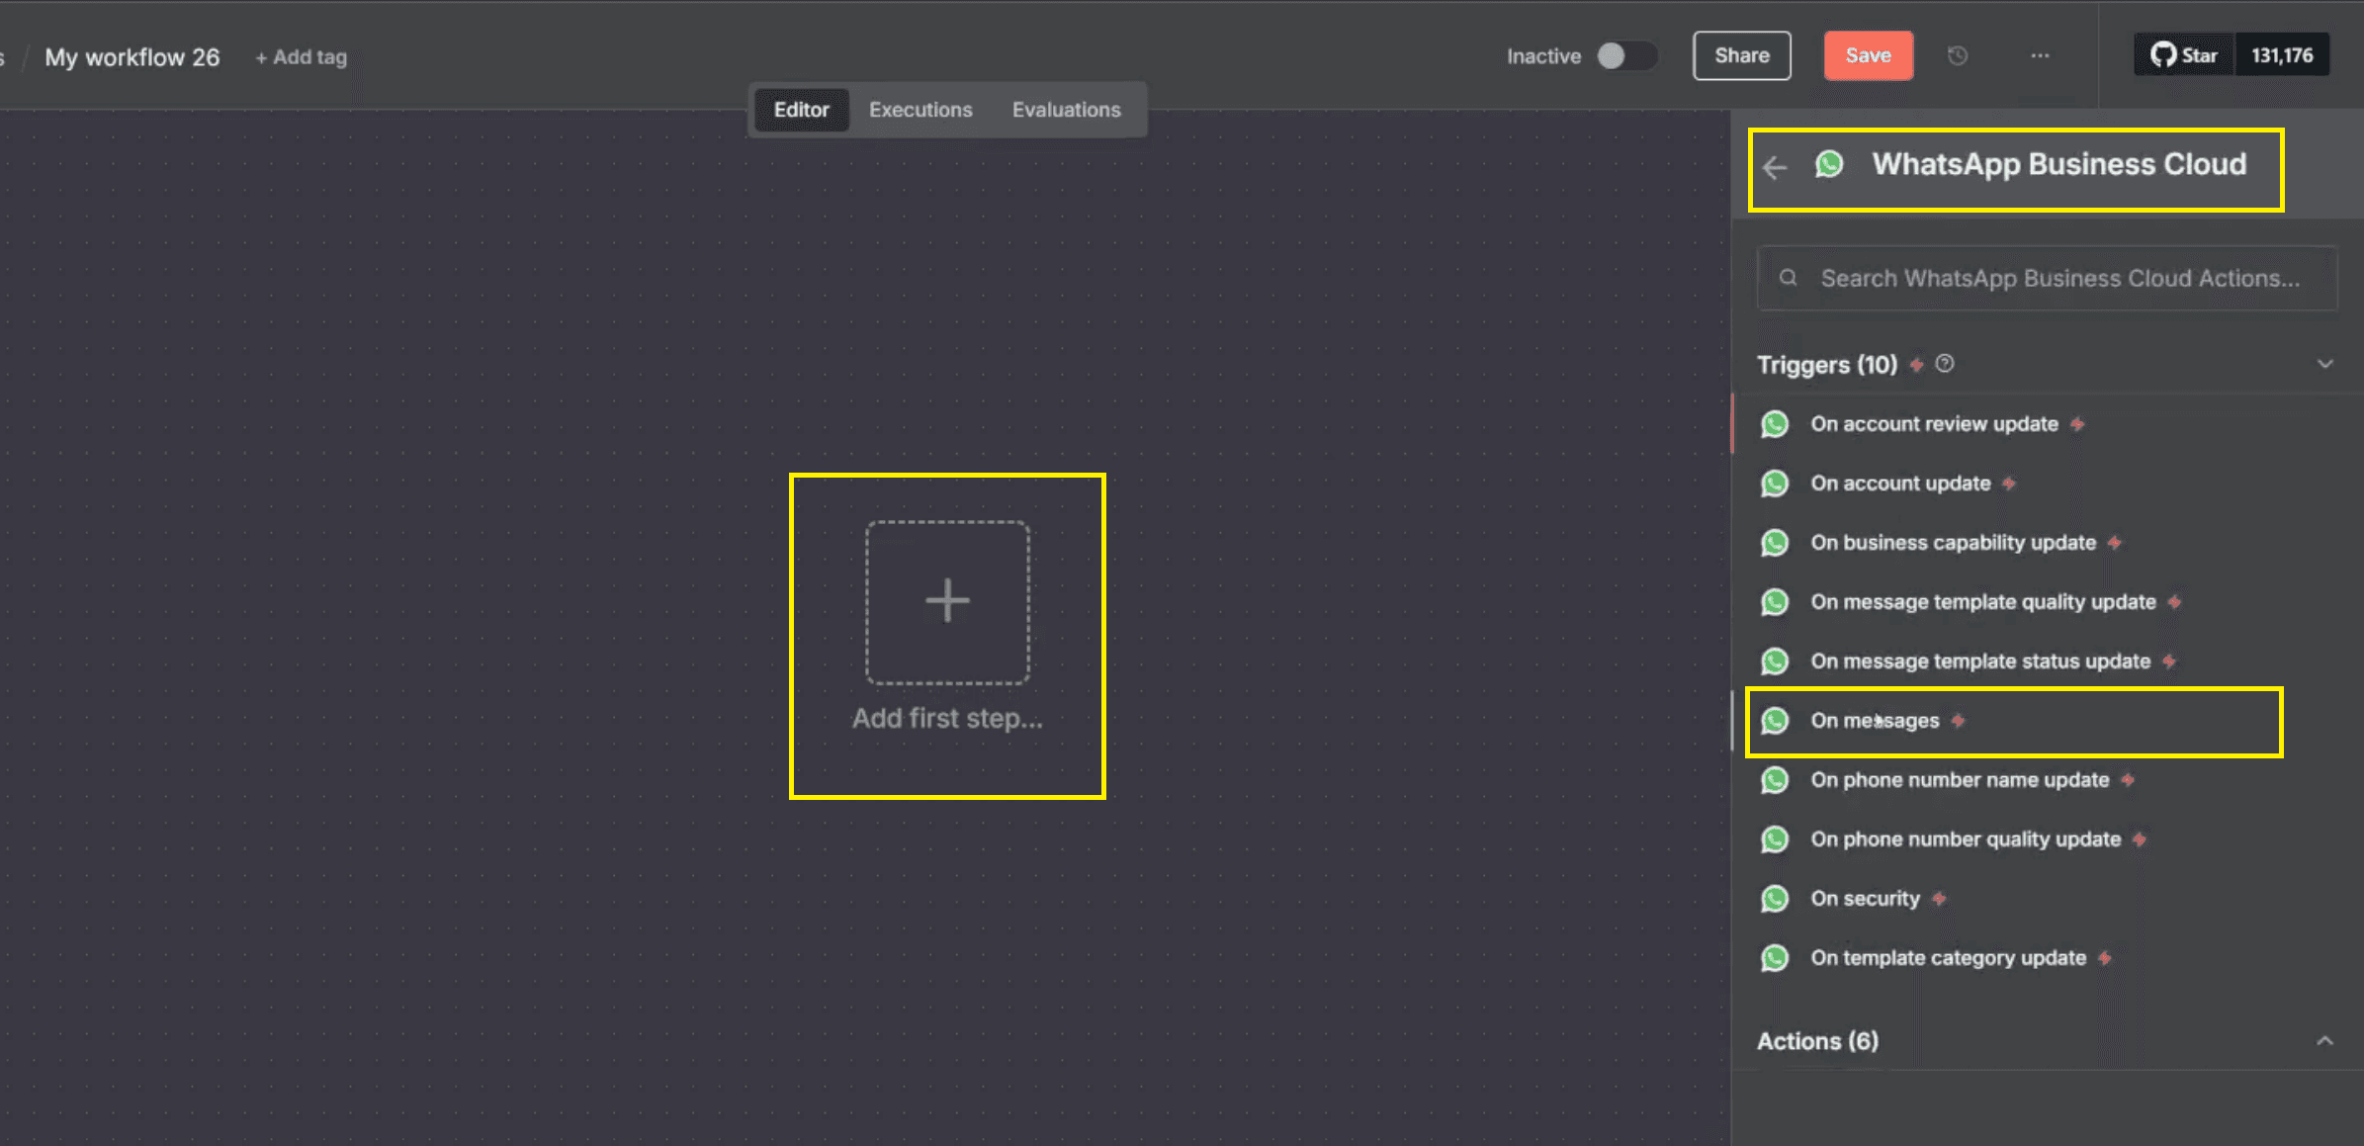
Task: Click WhatsApp icon beside On security
Action: click(1775, 899)
